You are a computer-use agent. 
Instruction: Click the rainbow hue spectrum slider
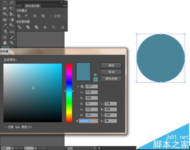[69, 93]
